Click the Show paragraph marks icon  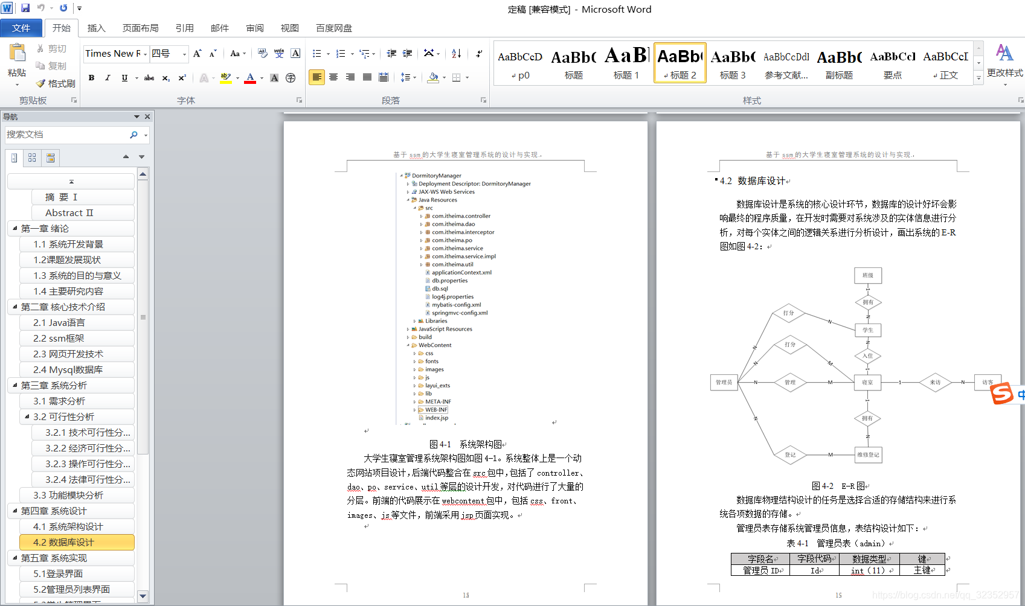pos(478,54)
